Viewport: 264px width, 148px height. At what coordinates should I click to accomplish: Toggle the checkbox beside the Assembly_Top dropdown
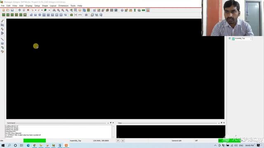coord(230,38)
